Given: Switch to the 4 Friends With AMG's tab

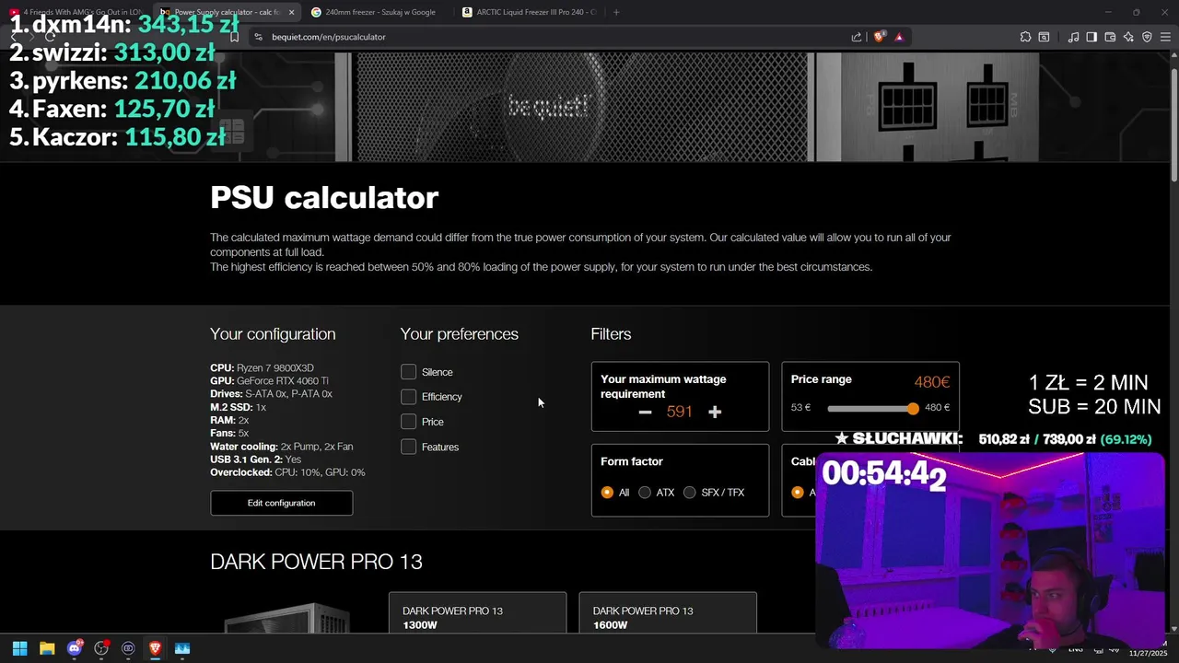Looking at the screenshot, I should coord(76,12).
